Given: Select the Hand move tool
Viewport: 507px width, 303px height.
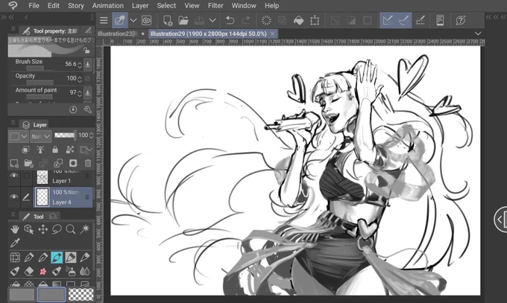Looking at the screenshot, I should (15, 229).
